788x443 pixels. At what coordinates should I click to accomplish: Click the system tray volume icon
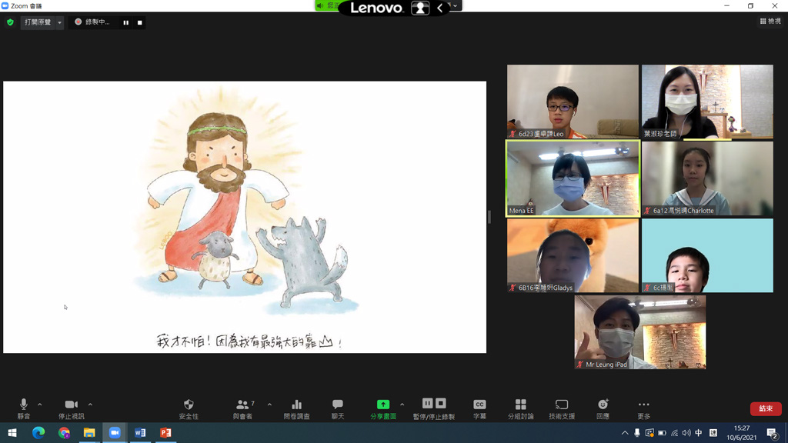(x=686, y=433)
